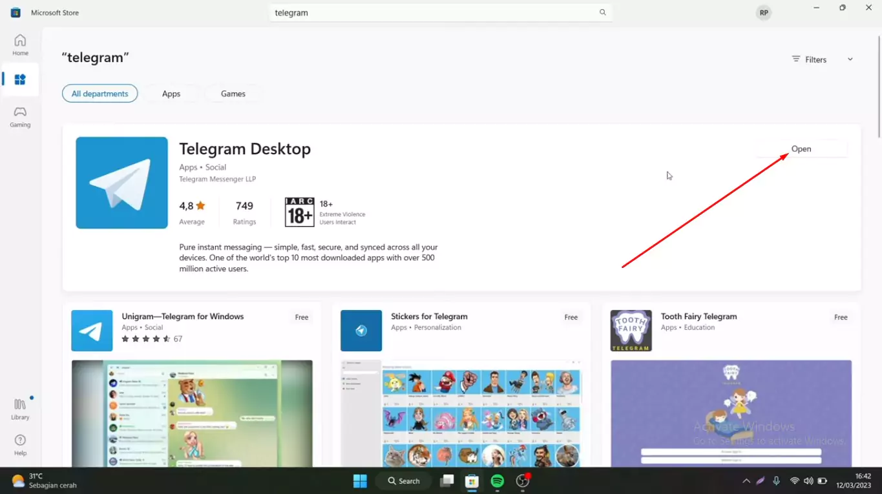Click the Stickers for Telegram screenshot thumbnail
The height and width of the screenshot is (494, 882).
[x=461, y=413]
